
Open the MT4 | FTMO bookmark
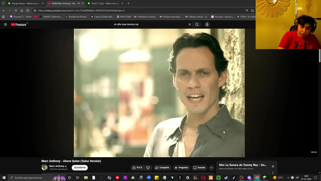pos(124,17)
